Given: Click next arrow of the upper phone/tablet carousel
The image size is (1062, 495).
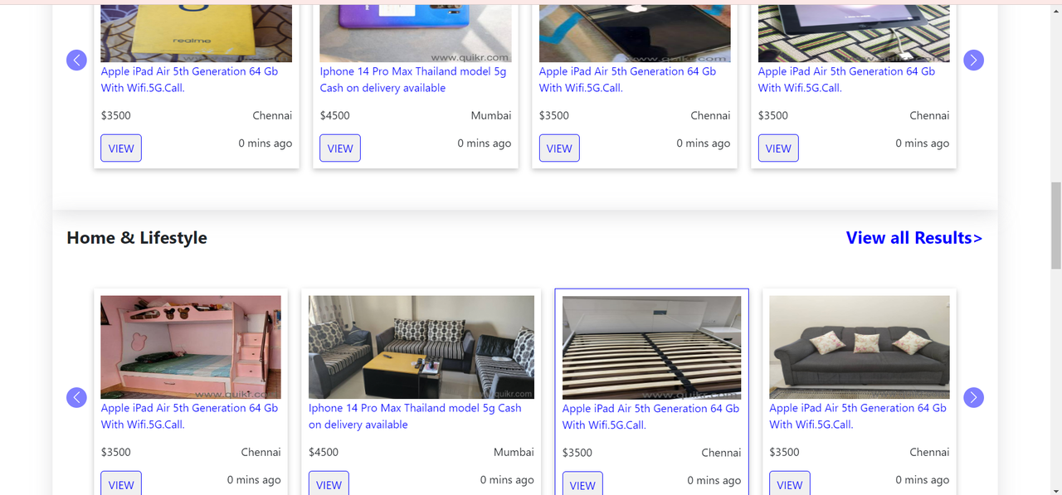Looking at the screenshot, I should [973, 60].
